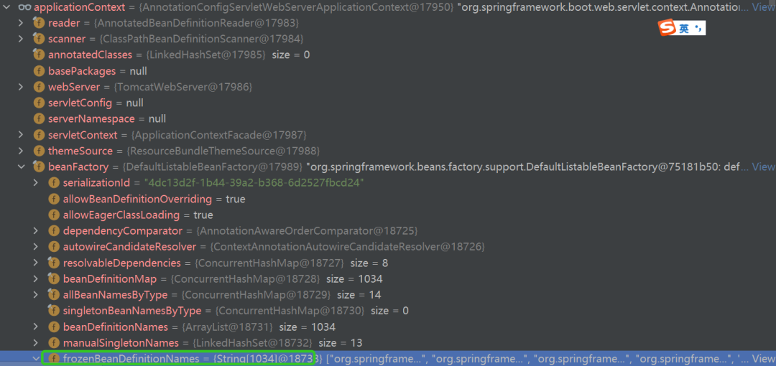The height and width of the screenshot is (366, 776).
Task: Click the field icon for scanner
Action: pos(38,39)
